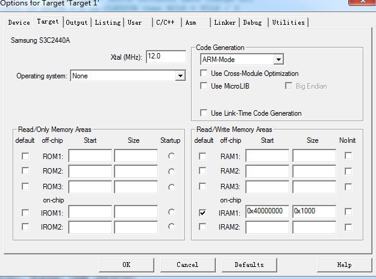Enable NoInit for IRAM2
This screenshot has height=279, width=376.
(x=348, y=227)
